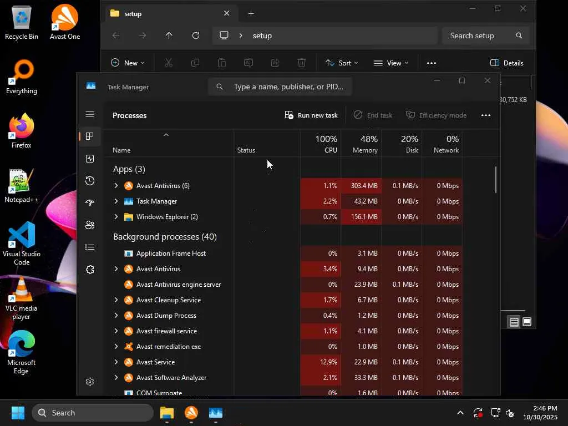568x426 pixels.
Task: Click the Rename icon in Explorer toolbar
Action: coord(248,63)
